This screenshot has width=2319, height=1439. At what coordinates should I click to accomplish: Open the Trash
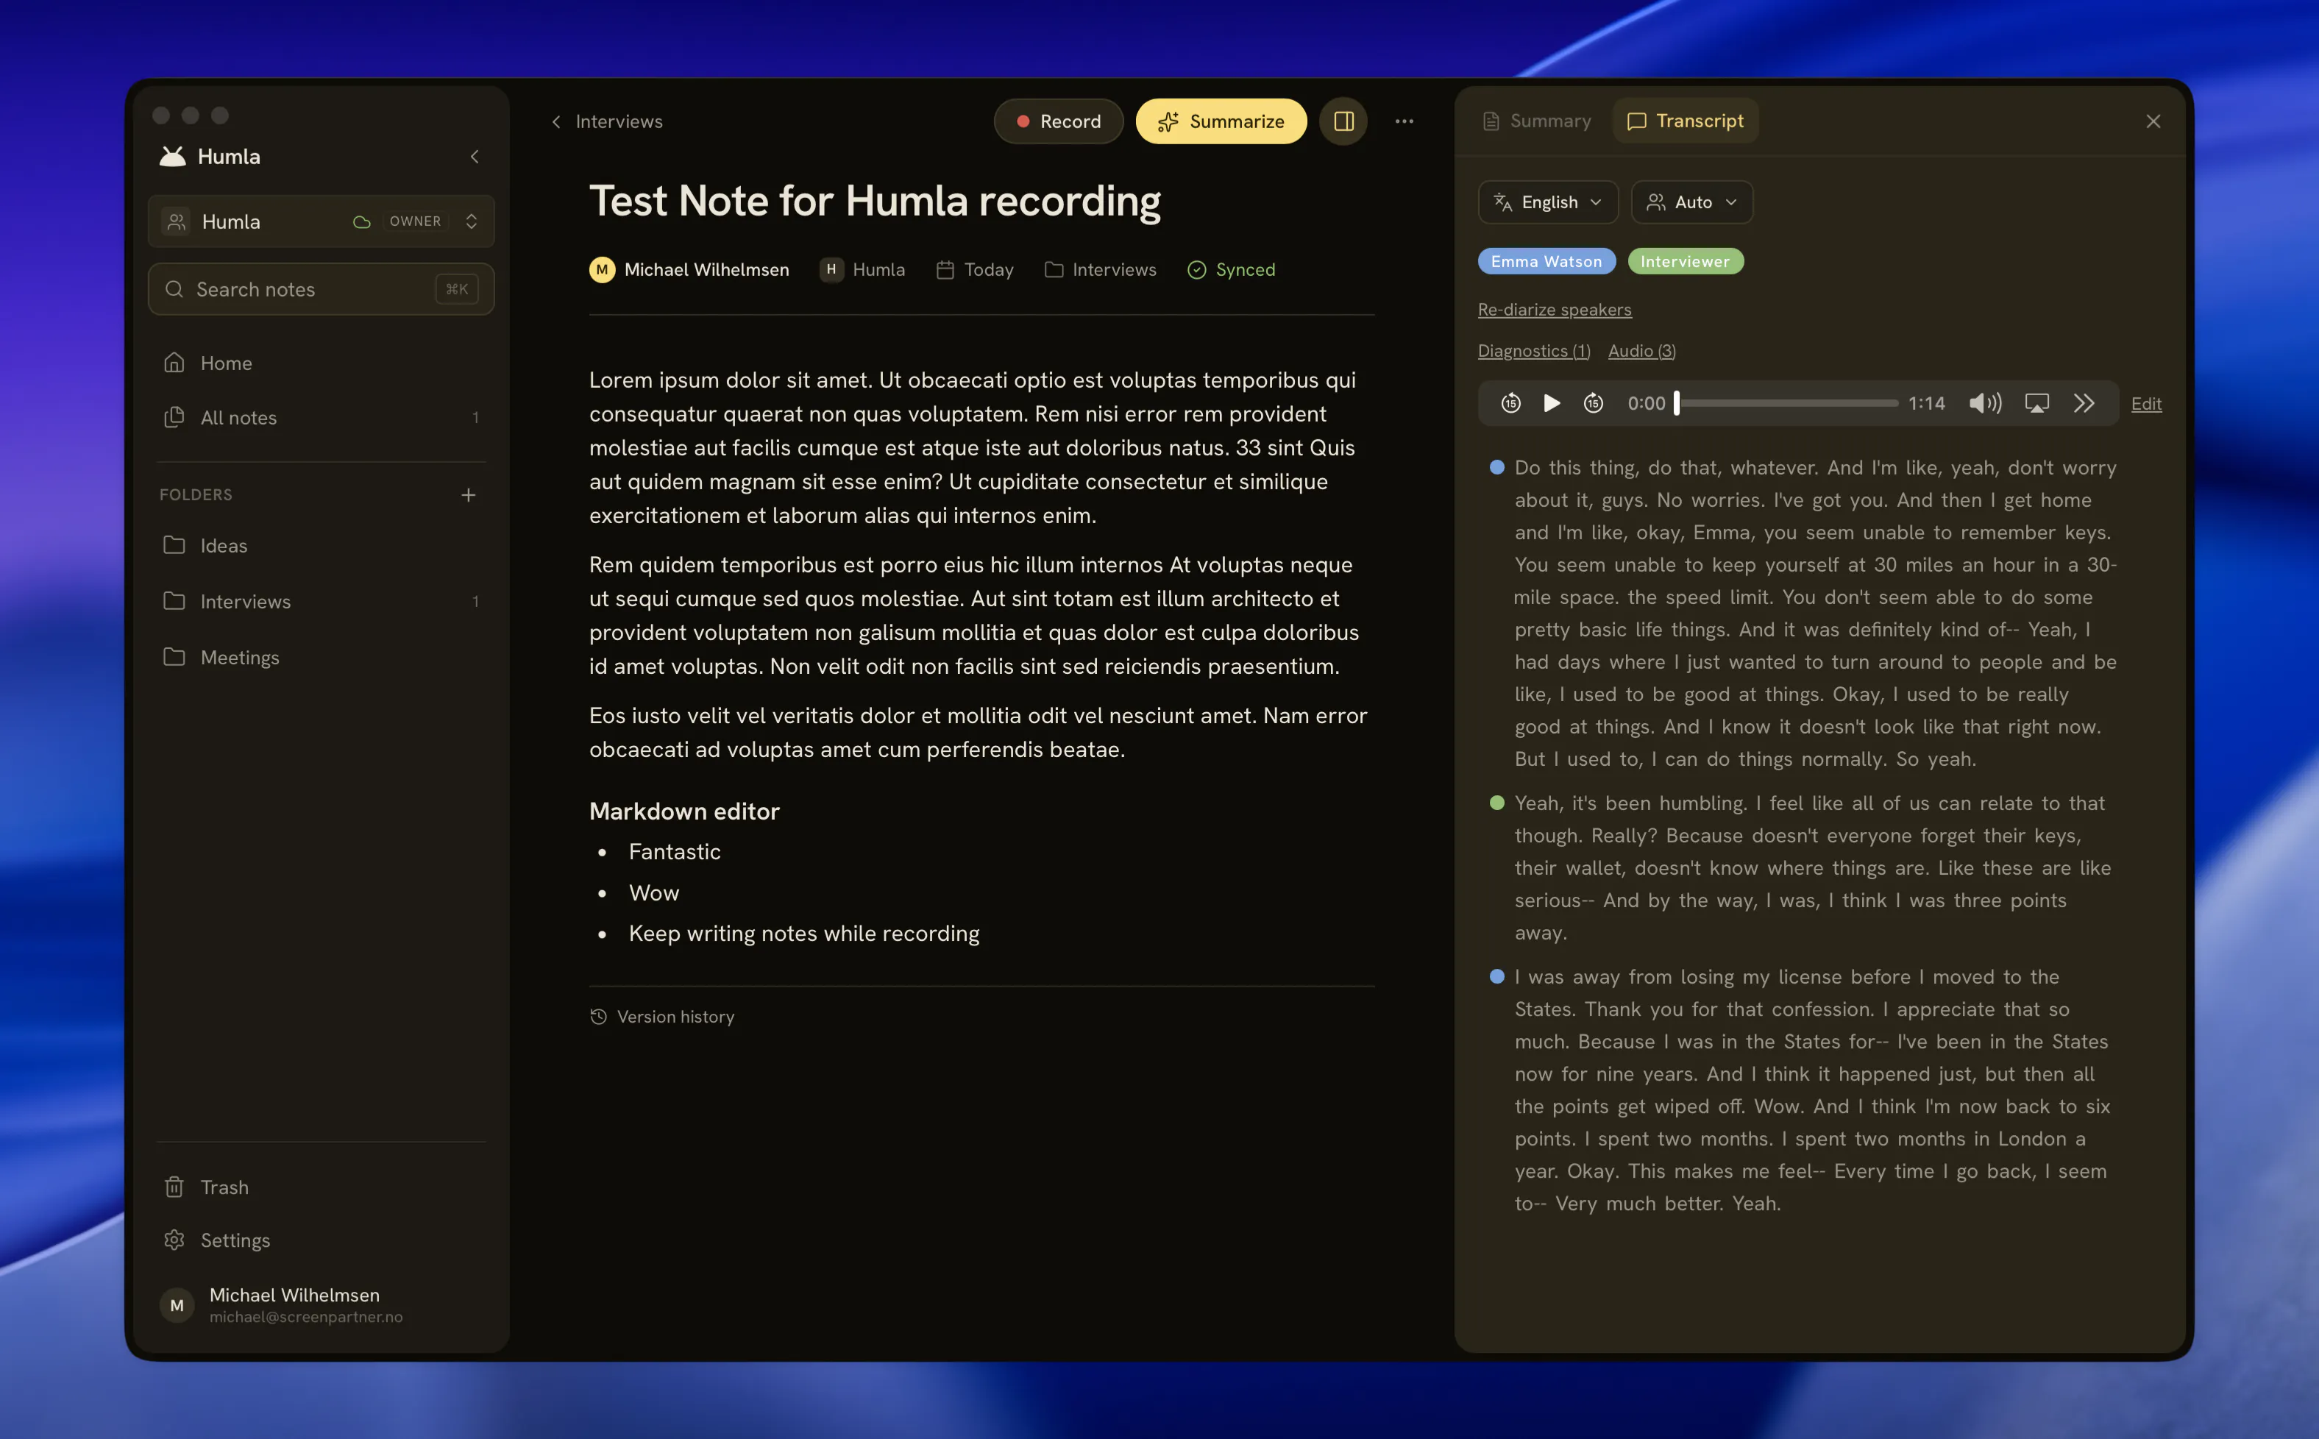(x=321, y=1187)
